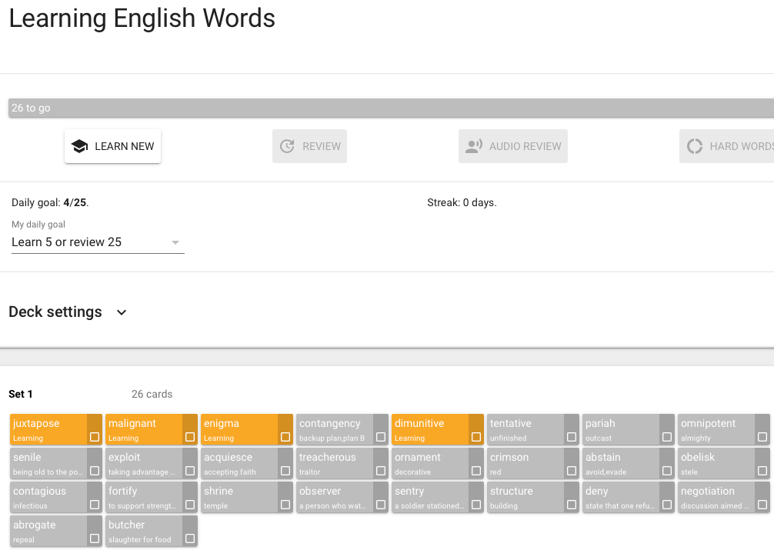Toggle checkbox on the omnipotent card
This screenshot has height=550, width=774.
762,437
